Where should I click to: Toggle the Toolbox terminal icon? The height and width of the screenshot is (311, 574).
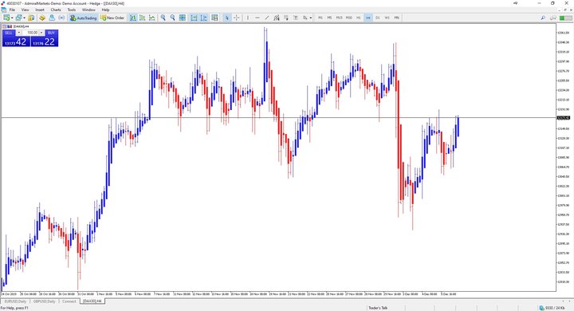tap(61, 18)
